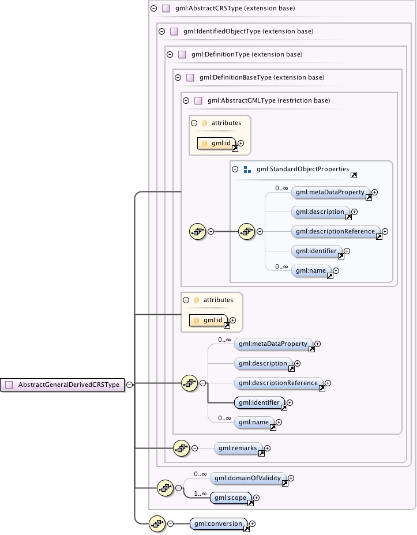Select the gml:scope element
This screenshot has height=535, width=417.
[x=231, y=498]
